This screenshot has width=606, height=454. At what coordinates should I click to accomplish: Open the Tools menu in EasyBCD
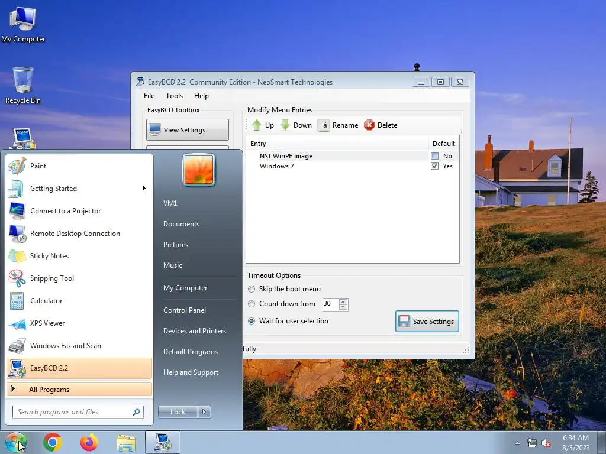175,96
